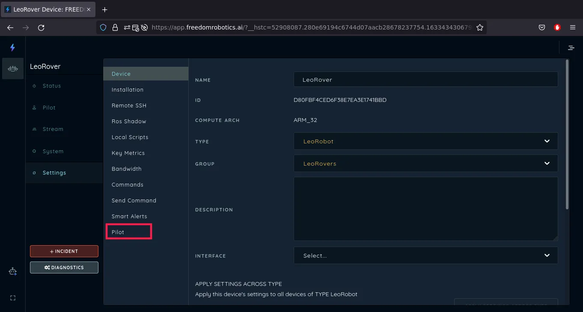Click the Freedom Robotics lightning logo
The height and width of the screenshot is (312, 583).
[x=12, y=48]
